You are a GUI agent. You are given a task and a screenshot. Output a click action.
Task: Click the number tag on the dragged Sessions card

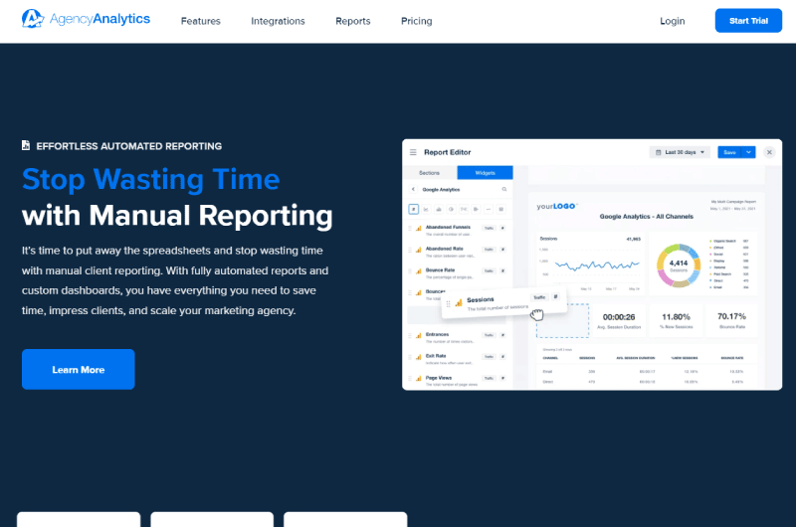point(556,296)
